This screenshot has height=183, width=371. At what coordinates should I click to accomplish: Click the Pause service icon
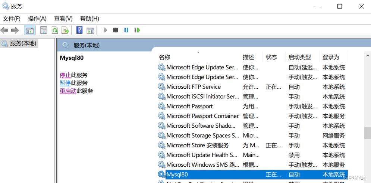click(x=126, y=30)
